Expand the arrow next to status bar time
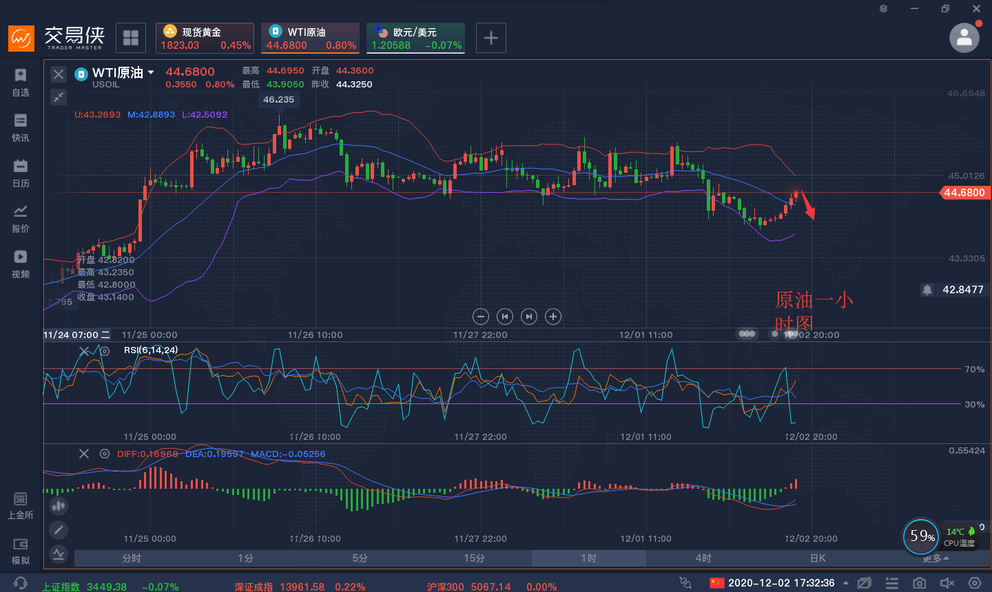Screen dimensions: 992x592 coord(846,583)
